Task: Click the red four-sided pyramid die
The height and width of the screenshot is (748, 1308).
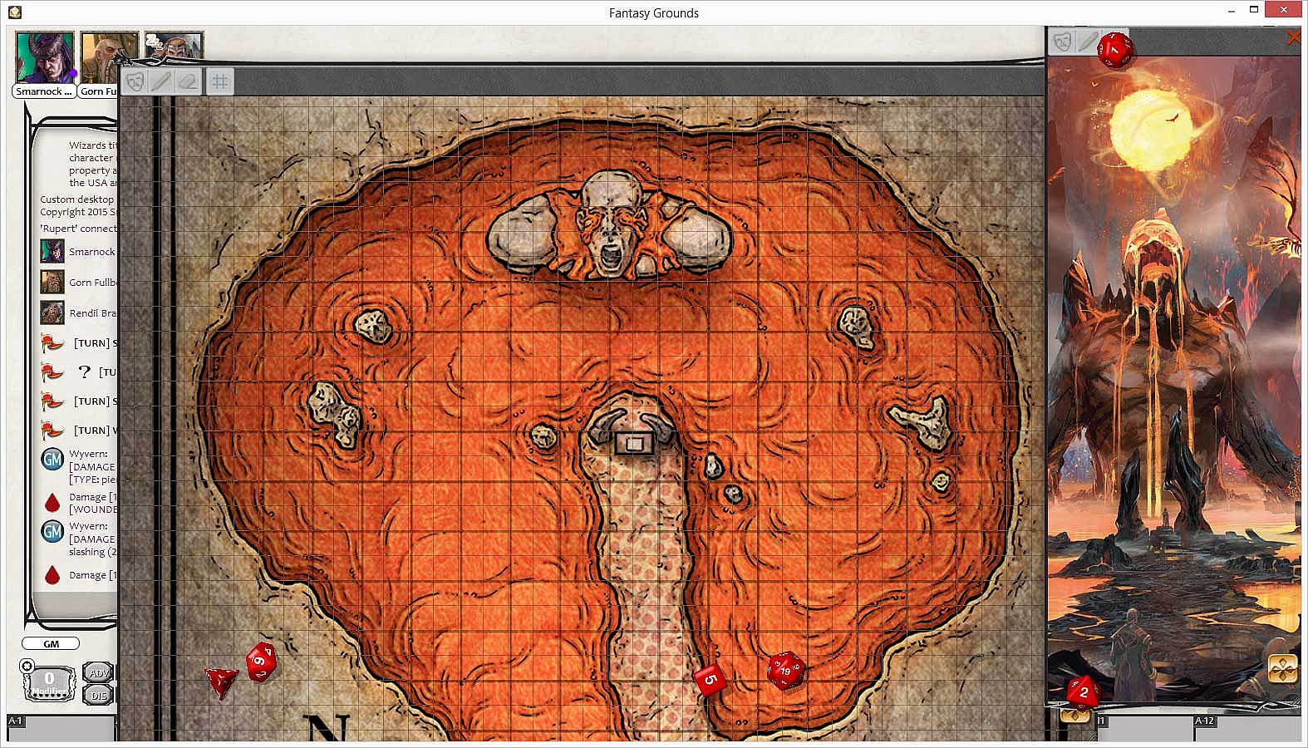Action: click(x=222, y=681)
